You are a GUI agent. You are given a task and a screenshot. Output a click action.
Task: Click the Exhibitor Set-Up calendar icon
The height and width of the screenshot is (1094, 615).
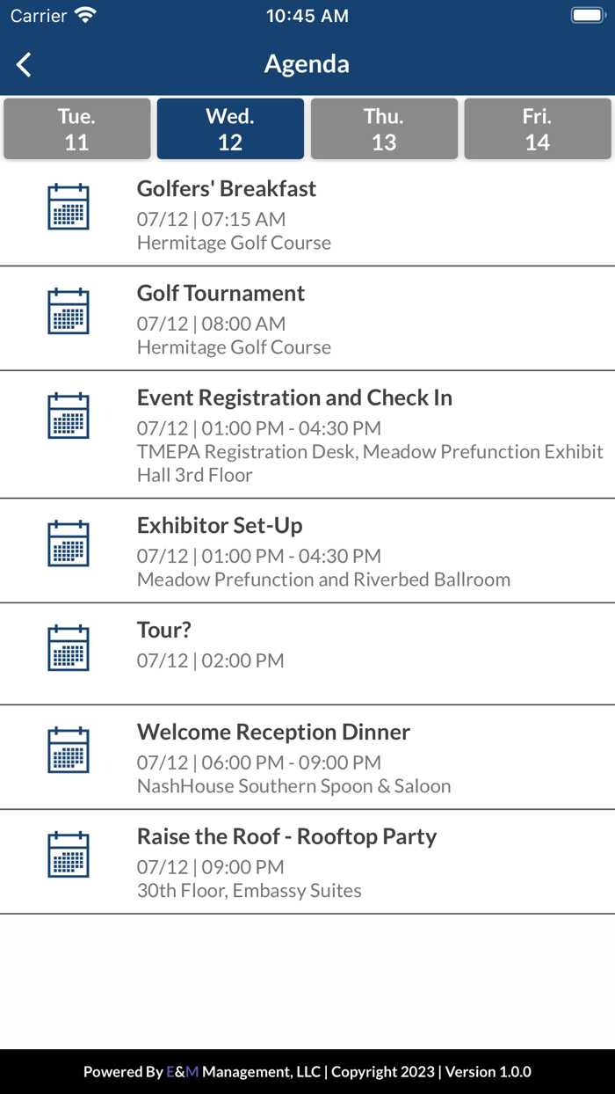click(69, 543)
